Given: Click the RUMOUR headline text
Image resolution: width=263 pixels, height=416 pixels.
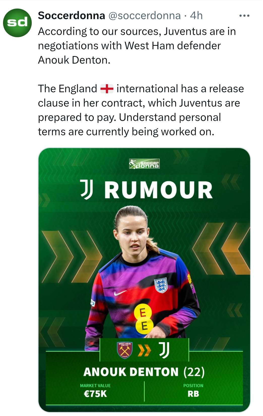Looking at the screenshot, I should pyautogui.click(x=158, y=190).
